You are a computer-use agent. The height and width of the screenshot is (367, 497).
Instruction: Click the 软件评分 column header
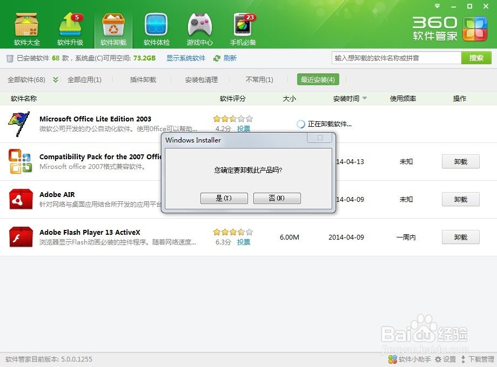(233, 98)
